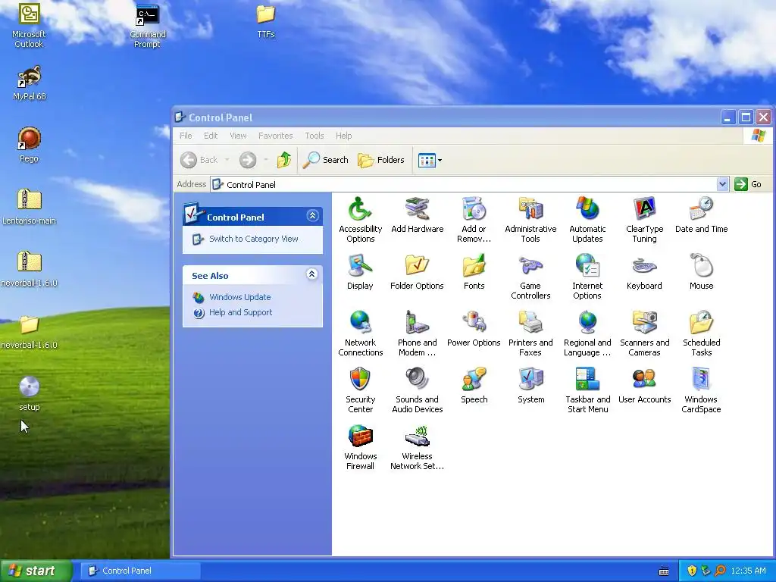Screen dimensions: 776x582
Task: Open the Tools menu
Action: pyautogui.click(x=314, y=136)
